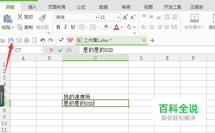Open the folder icon in quick toolbar
Viewport: 215px width, 133px height.
point(2,40)
